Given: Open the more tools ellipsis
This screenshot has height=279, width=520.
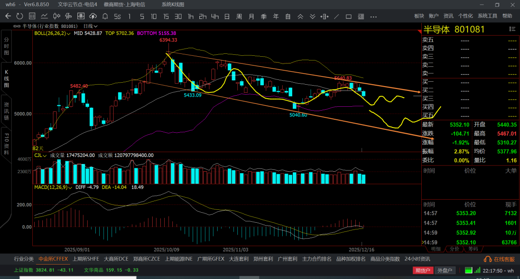Looking at the screenshot, I should pos(374,16).
